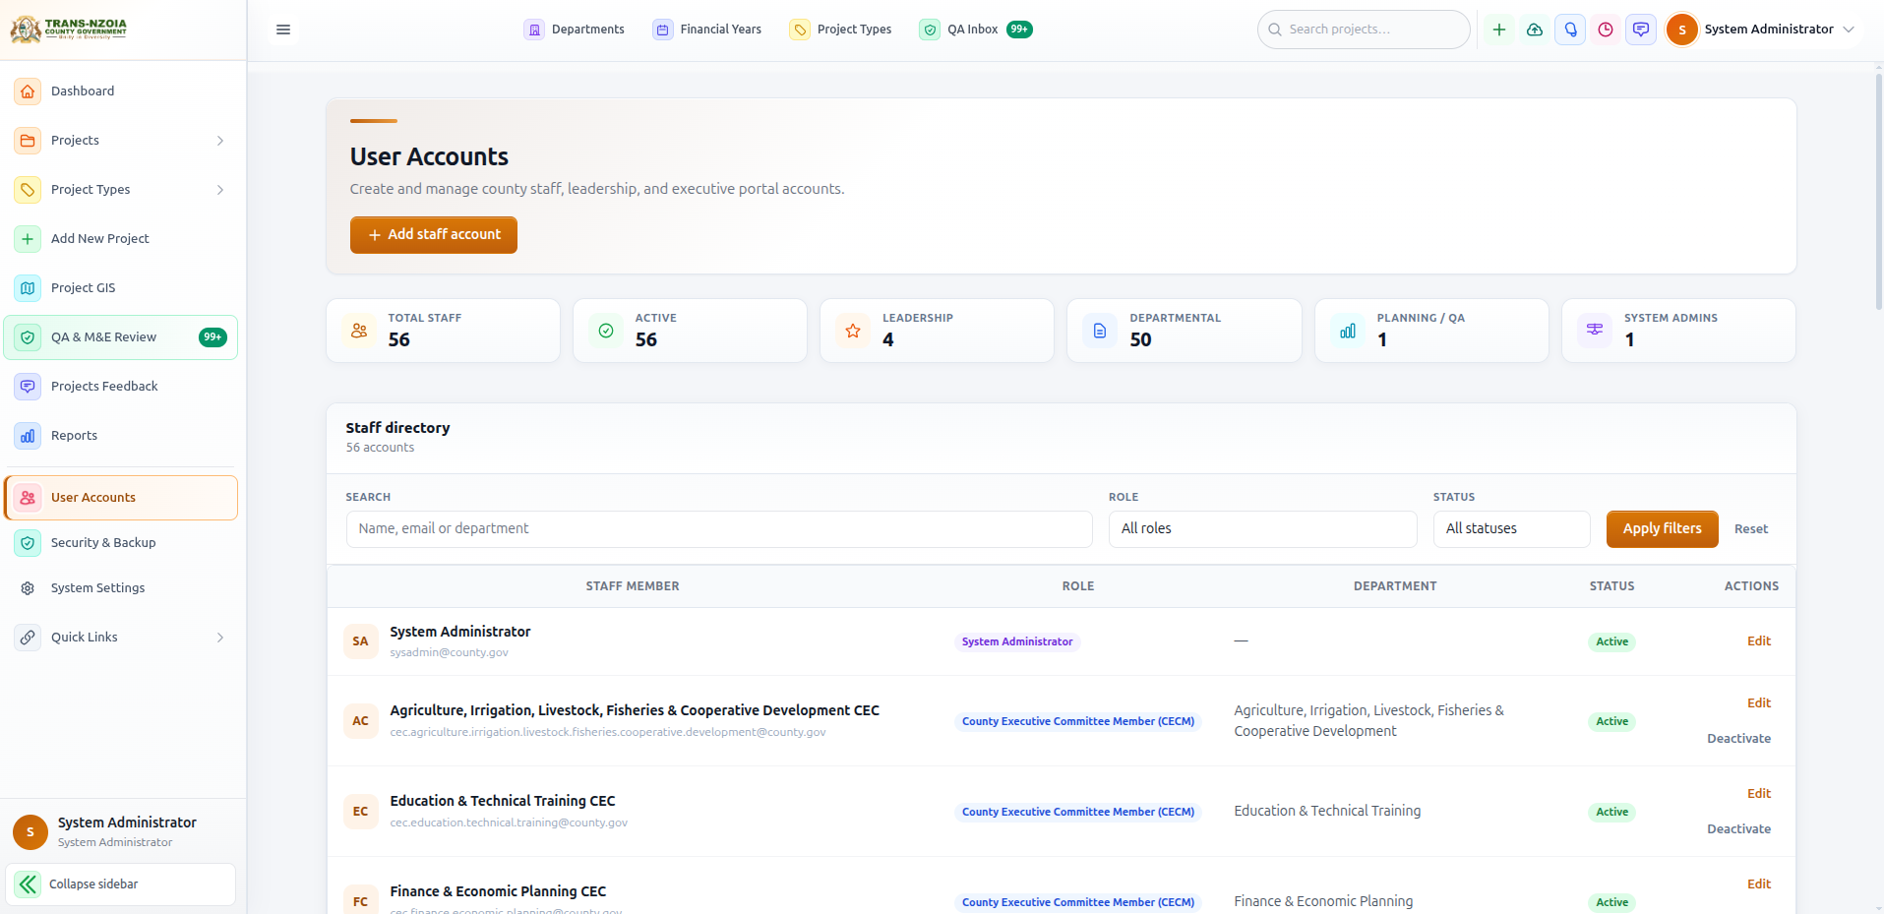
Task: Click the Departmental card document icon
Action: tap(1100, 331)
